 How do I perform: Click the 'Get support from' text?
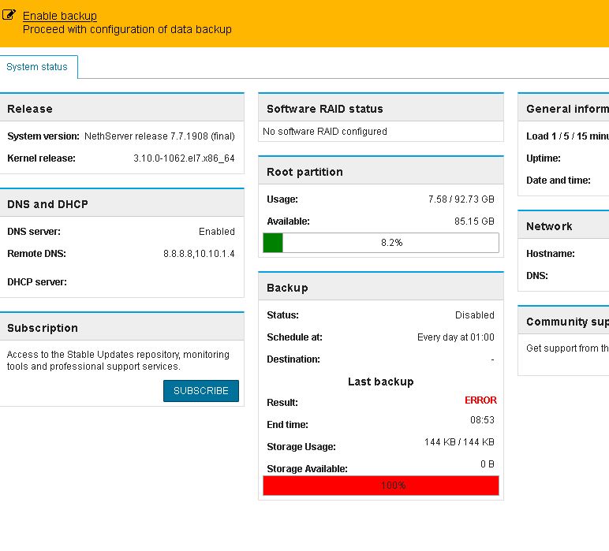click(x=567, y=348)
